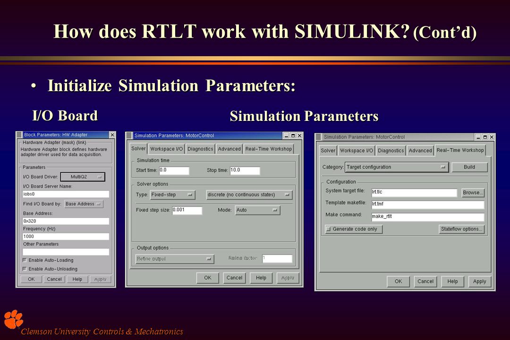Click Apply in right Simulation Parameters window

coord(479,281)
